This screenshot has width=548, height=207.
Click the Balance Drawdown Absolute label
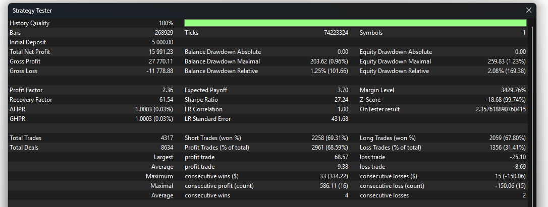click(223, 52)
